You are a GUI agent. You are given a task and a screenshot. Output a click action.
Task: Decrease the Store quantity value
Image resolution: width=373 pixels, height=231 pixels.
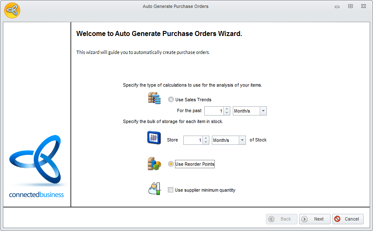[206, 142]
